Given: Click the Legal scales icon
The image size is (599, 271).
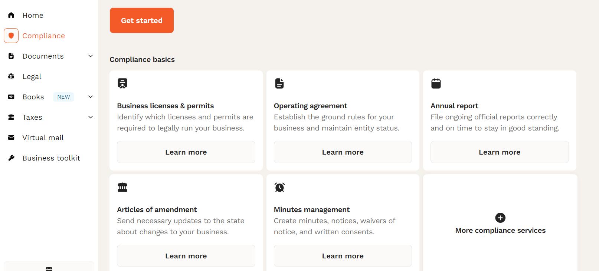Looking at the screenshot, I should [11, 76].
